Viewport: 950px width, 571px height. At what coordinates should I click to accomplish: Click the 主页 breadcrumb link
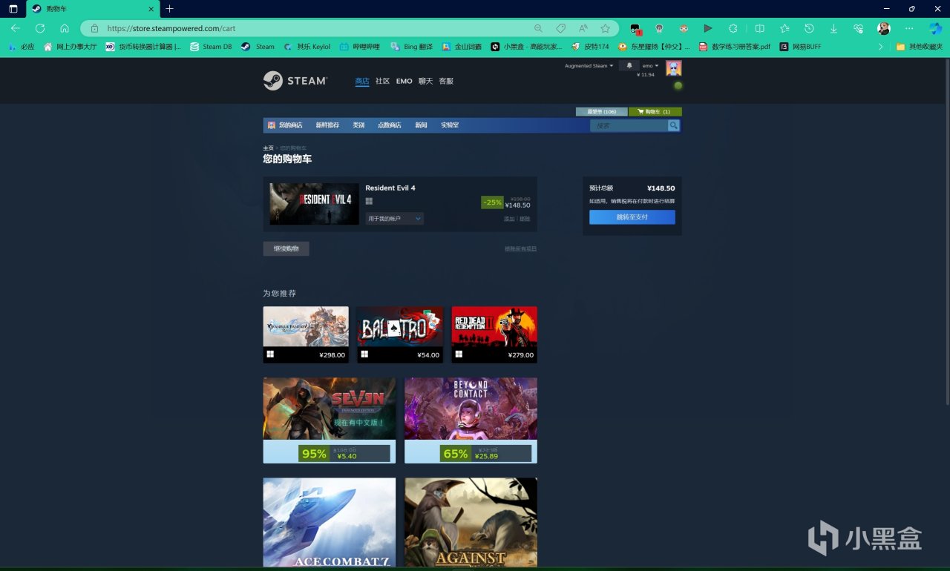click(x=268, y=148)
